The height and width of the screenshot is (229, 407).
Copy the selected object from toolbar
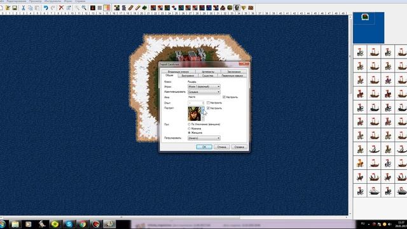click(x=30, y=8)
